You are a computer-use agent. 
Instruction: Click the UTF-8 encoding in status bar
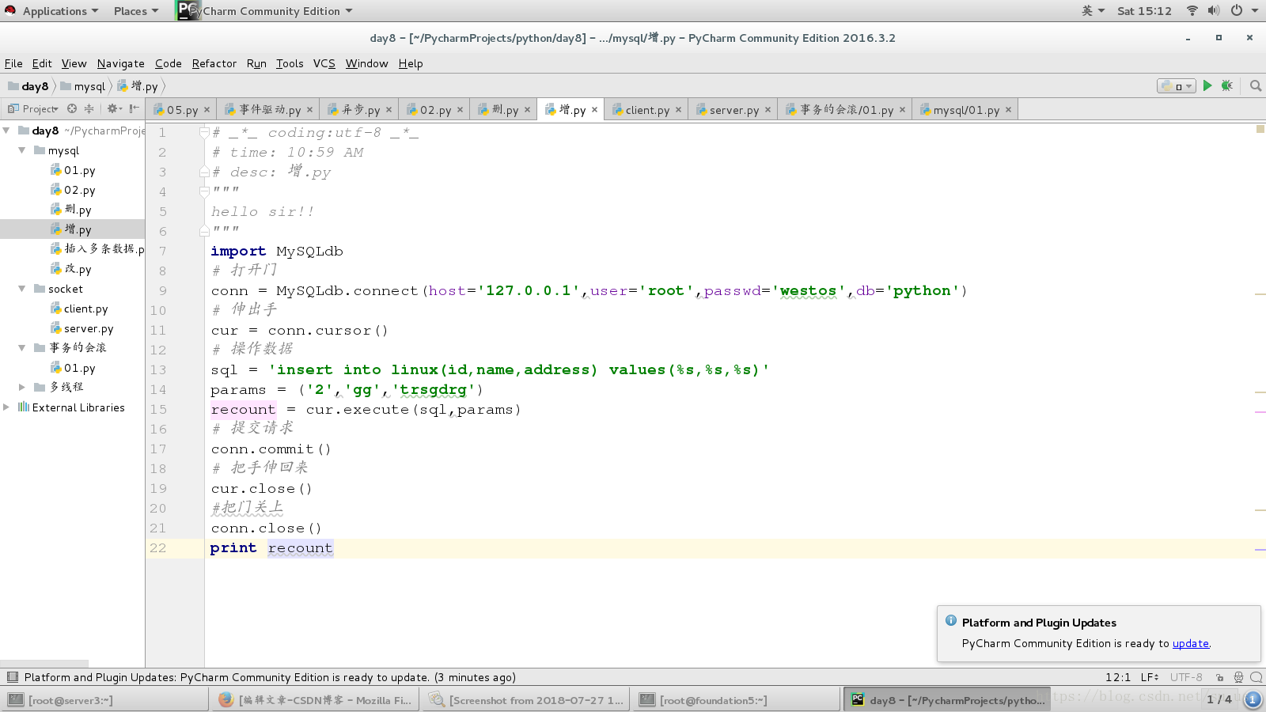1186,677
